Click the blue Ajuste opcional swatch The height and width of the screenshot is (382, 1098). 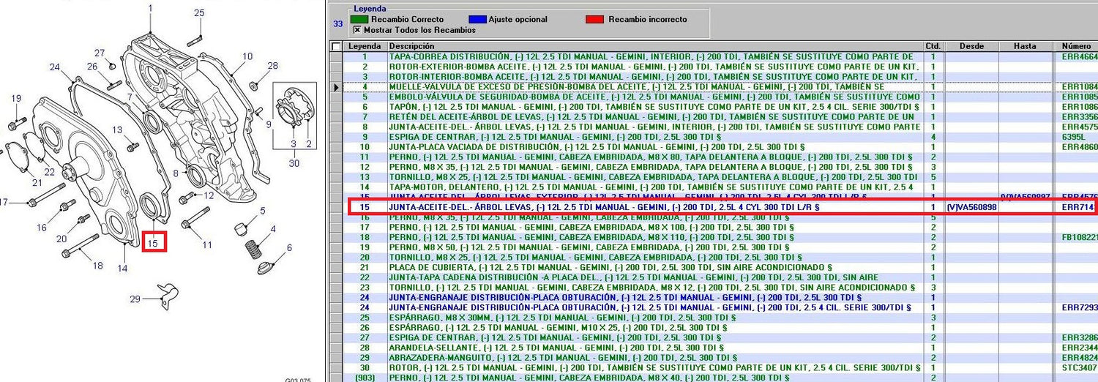tap(478, 20)
